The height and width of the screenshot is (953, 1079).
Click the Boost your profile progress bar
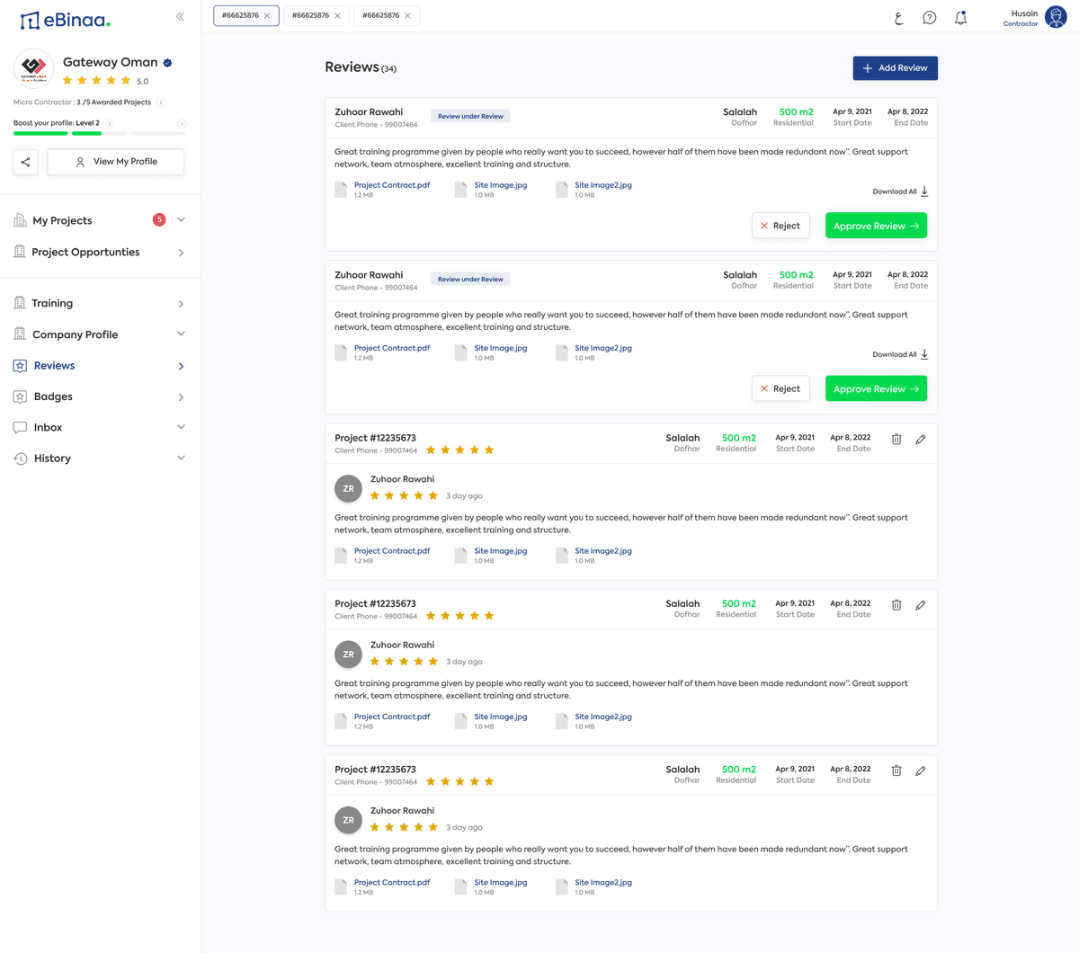coord(100,133)
